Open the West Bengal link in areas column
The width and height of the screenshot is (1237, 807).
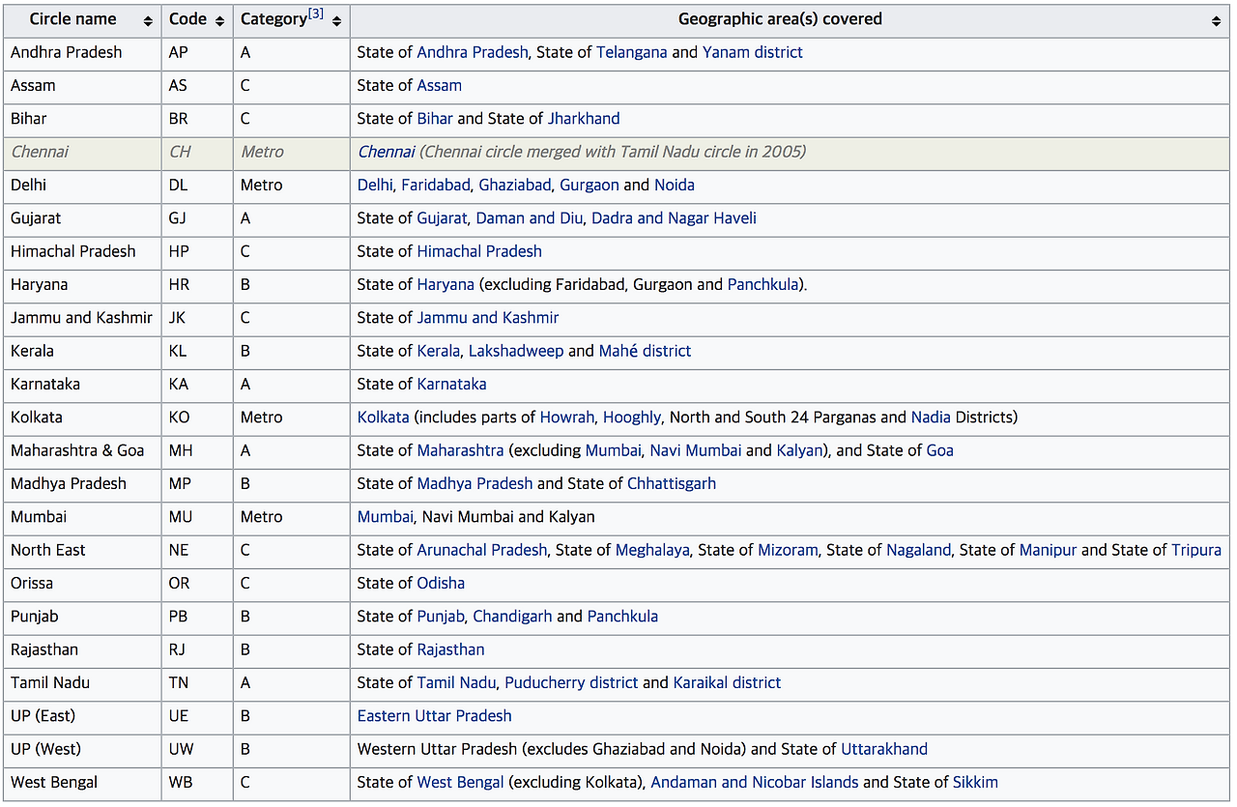click(461, 782)
